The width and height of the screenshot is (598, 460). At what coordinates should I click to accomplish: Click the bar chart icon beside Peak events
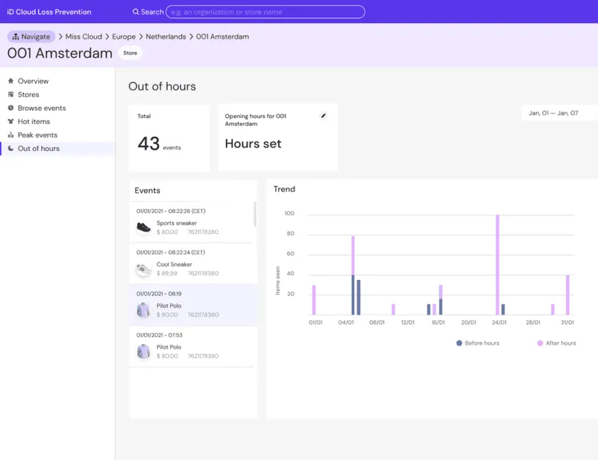coord(10,135)
